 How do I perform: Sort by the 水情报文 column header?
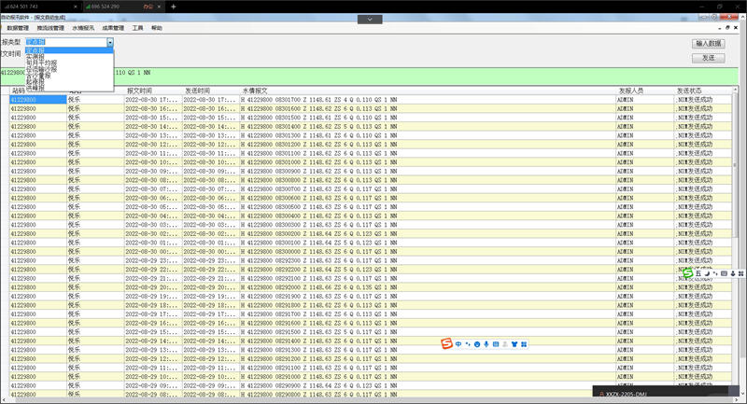(255, 91)
